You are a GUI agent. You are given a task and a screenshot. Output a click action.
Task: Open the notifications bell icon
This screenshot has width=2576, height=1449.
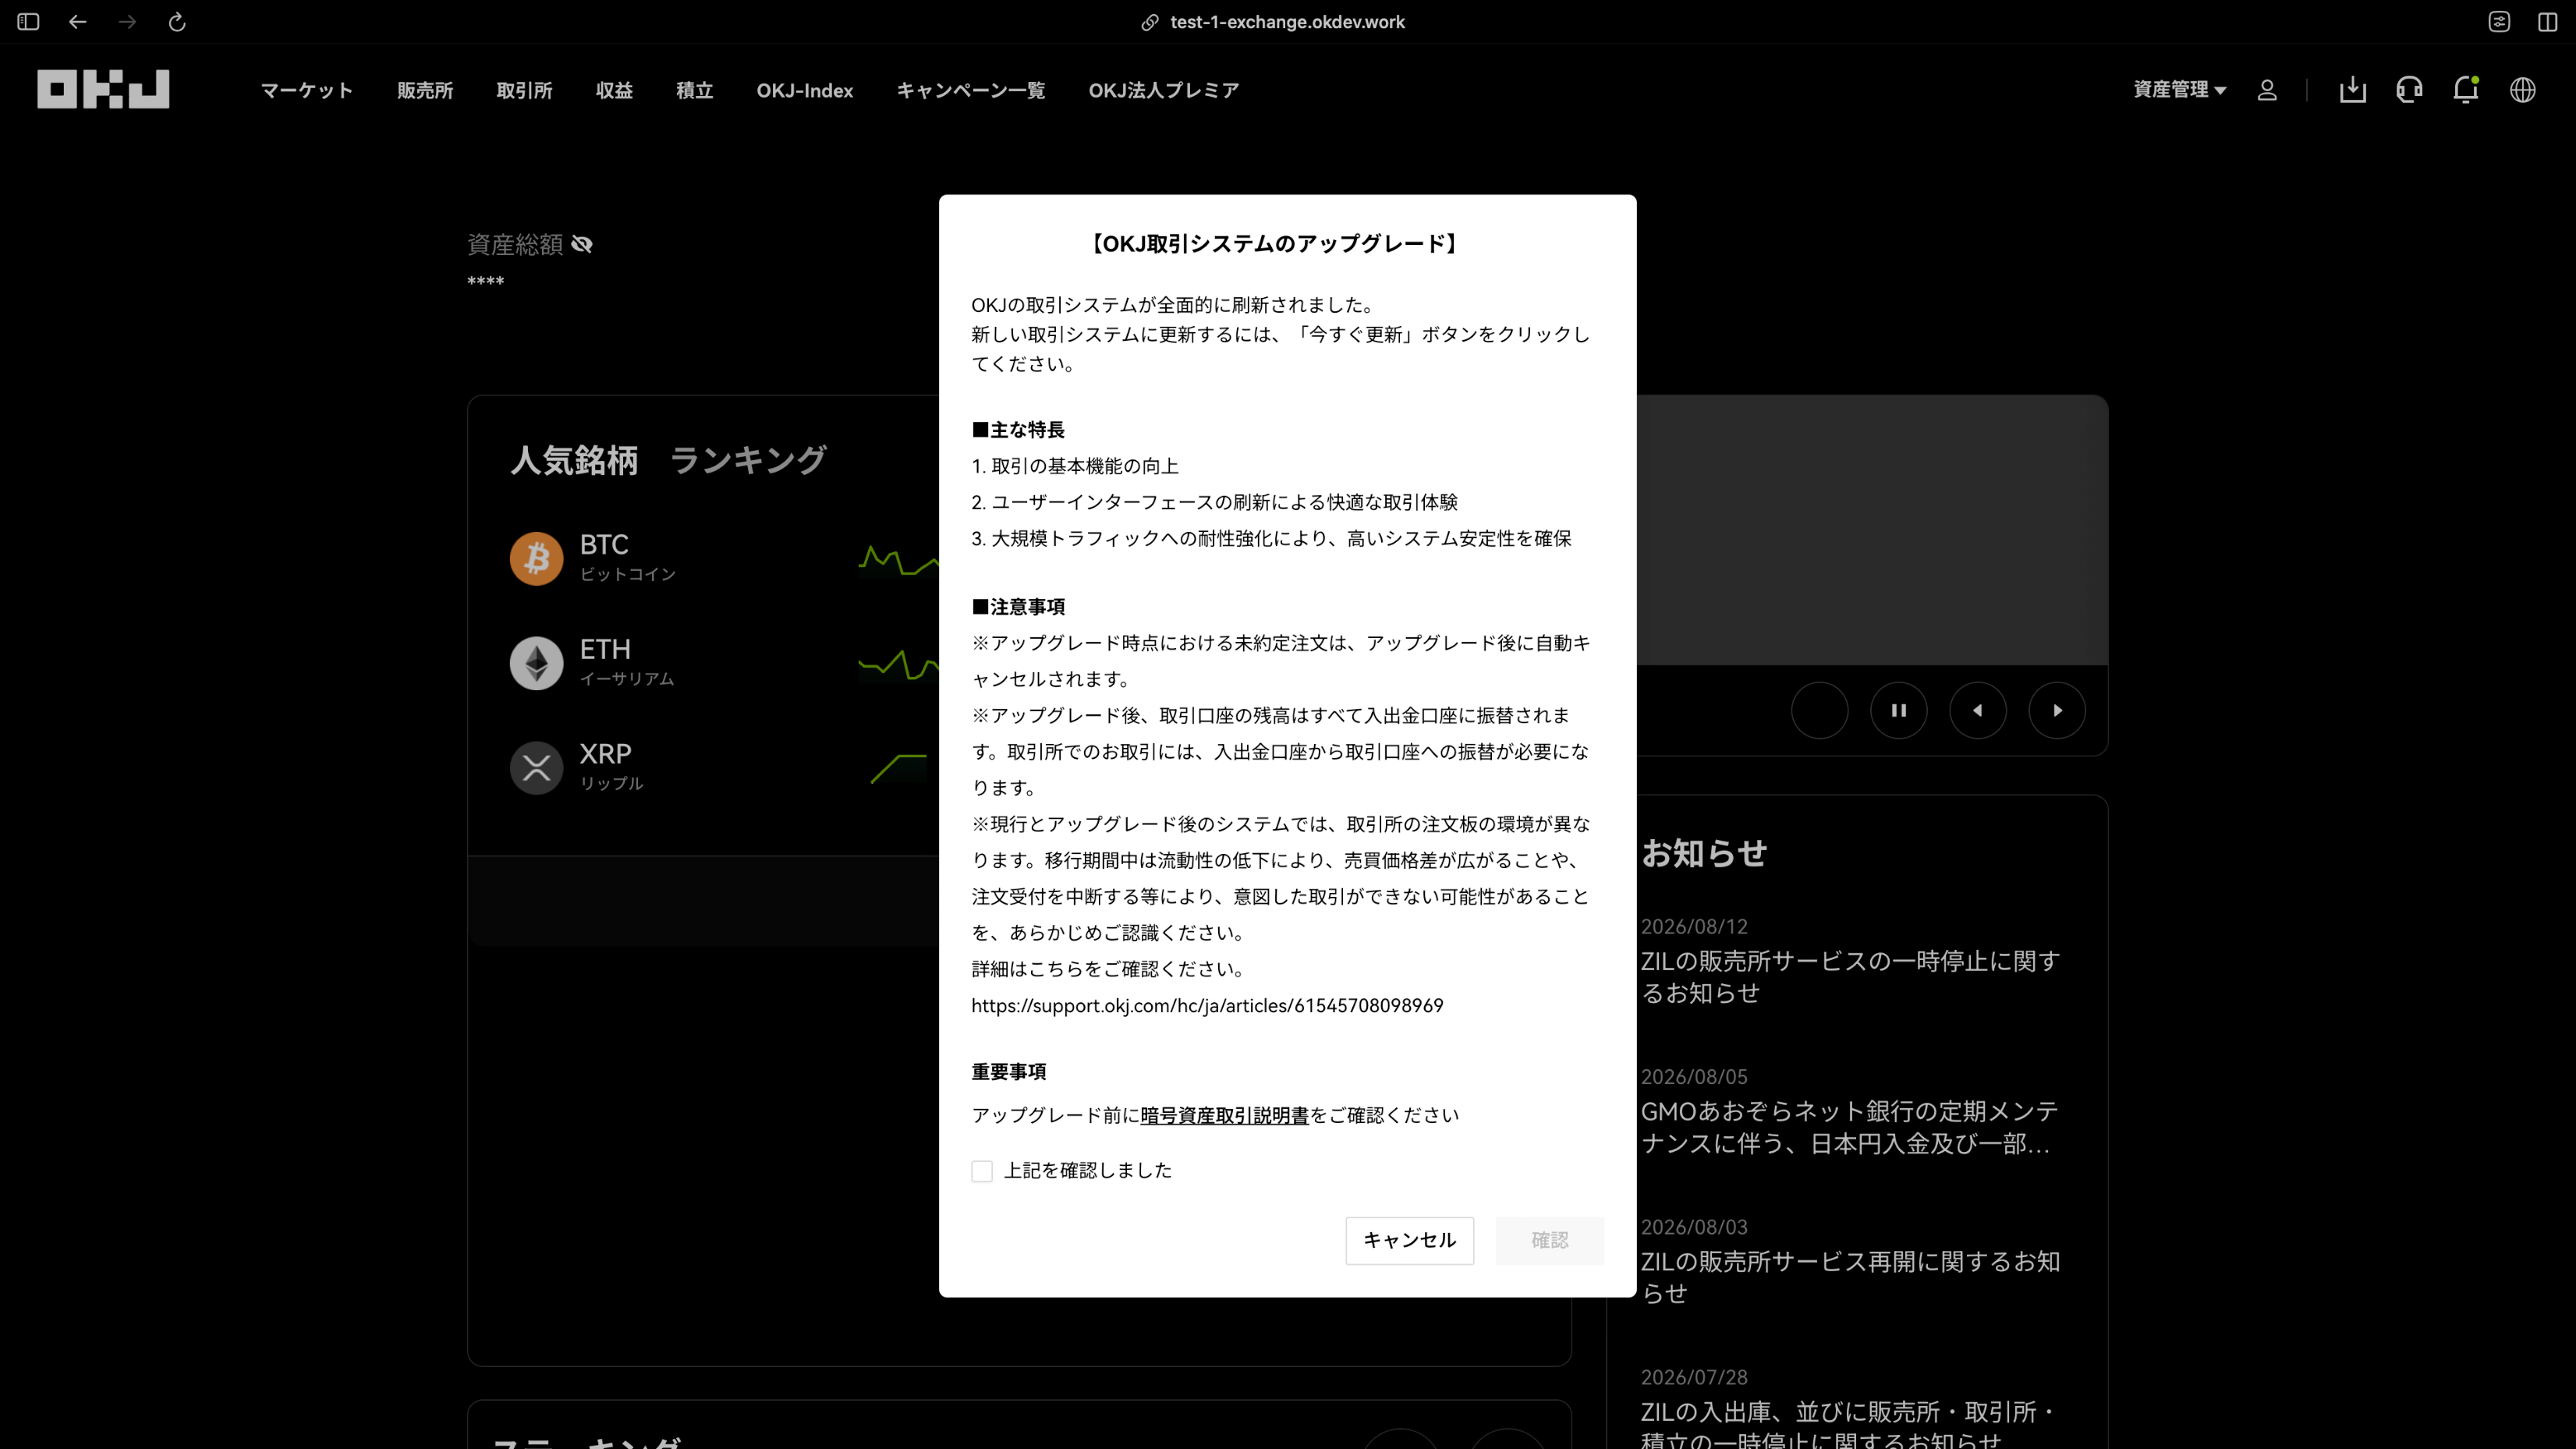[x=2466, y=90]
